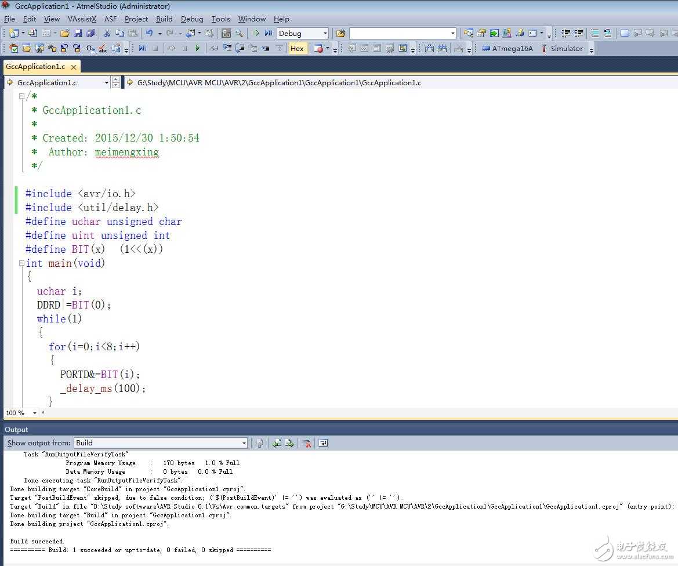Click the Undo arrow icon
Image resolution: width=678 pixels, height=566 pixels.
point(149,33)
